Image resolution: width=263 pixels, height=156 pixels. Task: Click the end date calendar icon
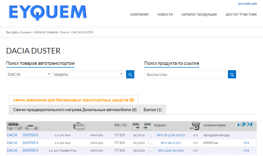click(x=147, y=126)
